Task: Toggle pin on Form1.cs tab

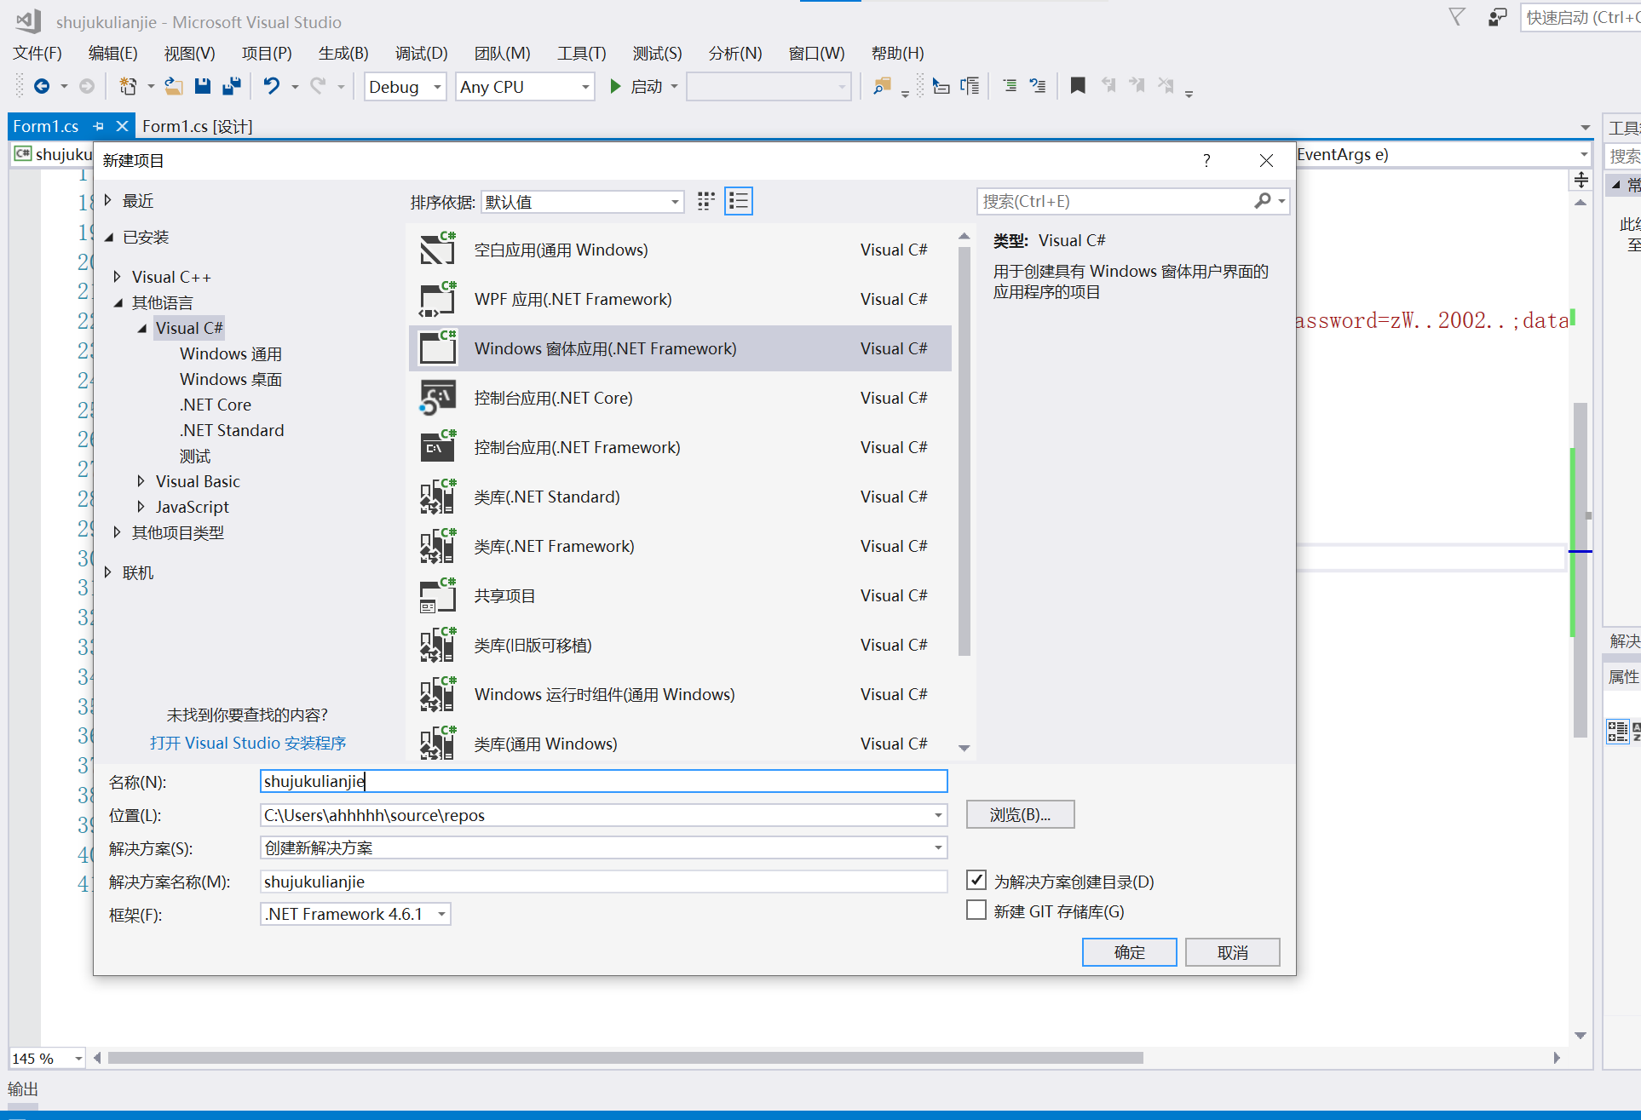Action: tap(99, 126)
